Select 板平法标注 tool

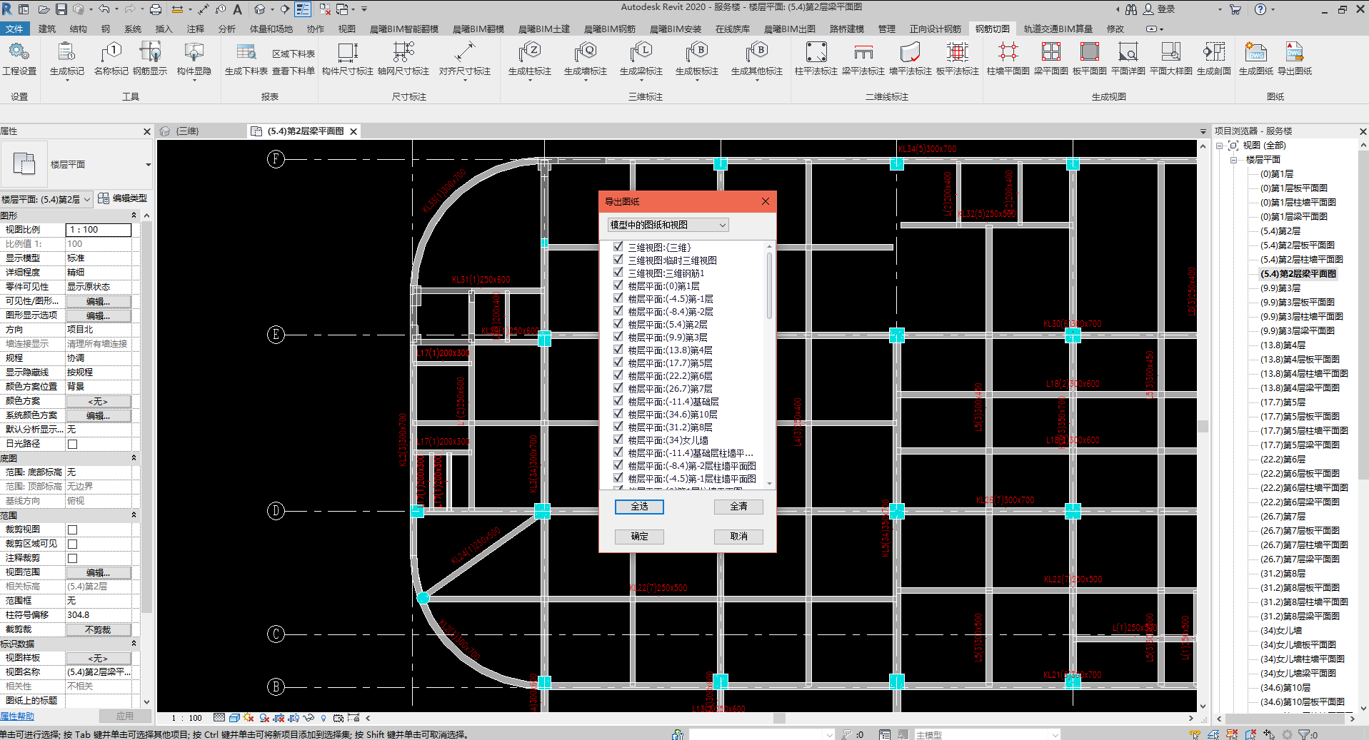click(x=958, y=58)
